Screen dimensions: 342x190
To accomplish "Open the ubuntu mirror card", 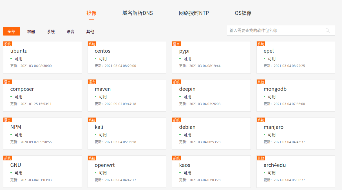I will [x=43, y=58].
